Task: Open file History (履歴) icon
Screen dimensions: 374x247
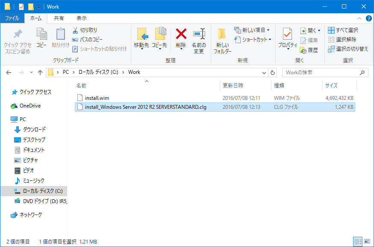Action: (x=309, y=50)
